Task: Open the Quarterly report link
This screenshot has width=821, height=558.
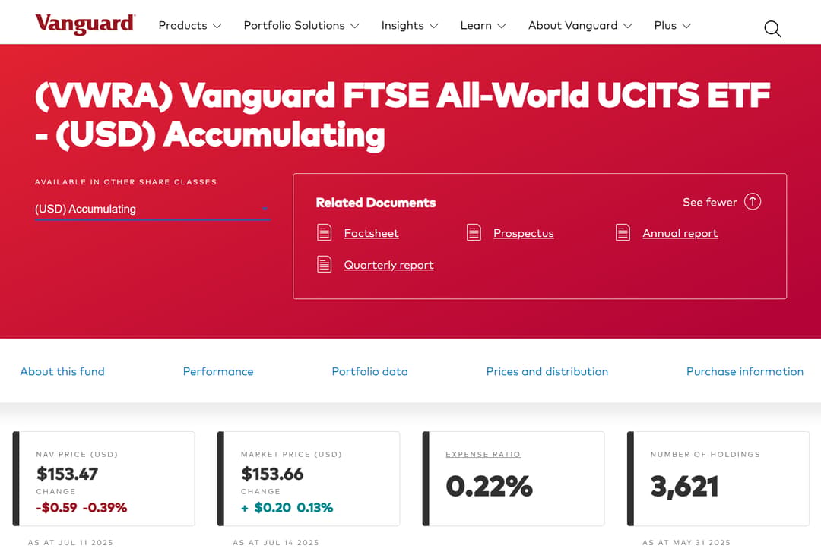Action: pos(388,265)
